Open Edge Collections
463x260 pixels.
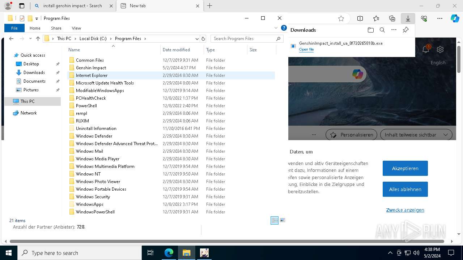tap(392, 18)
